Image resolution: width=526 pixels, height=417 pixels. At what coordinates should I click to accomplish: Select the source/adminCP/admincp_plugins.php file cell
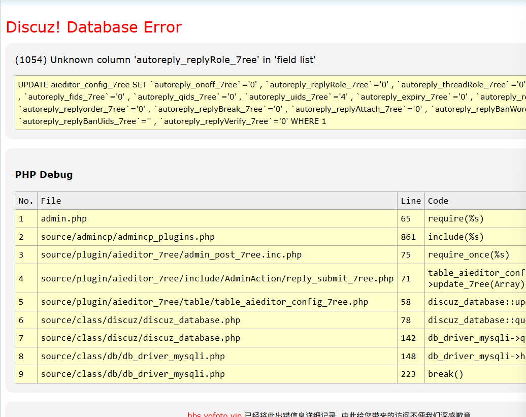coord(128,237)
